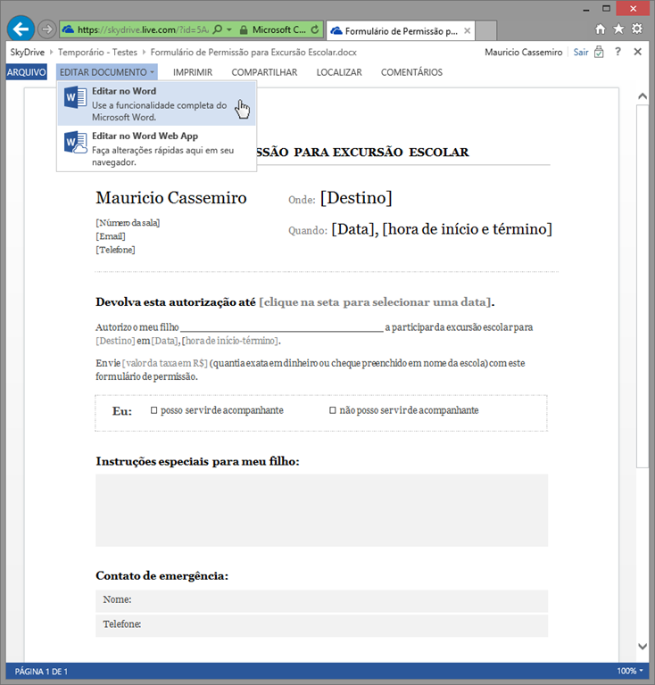The image size is (655, 685).
Task: Open the browser settings gear
Action: [x=637, y=29]
